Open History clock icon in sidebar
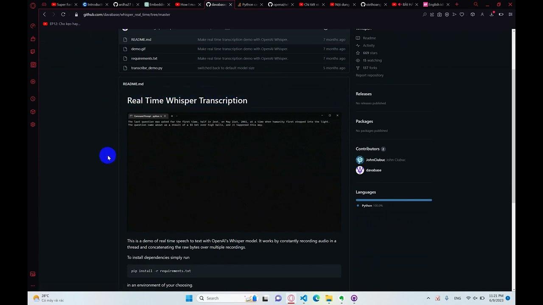543x305 pixels. (33, 99)
